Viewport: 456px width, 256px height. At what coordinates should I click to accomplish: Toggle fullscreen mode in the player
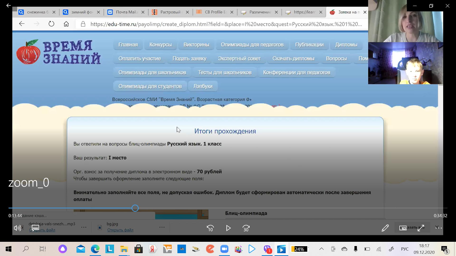(421, 228)
